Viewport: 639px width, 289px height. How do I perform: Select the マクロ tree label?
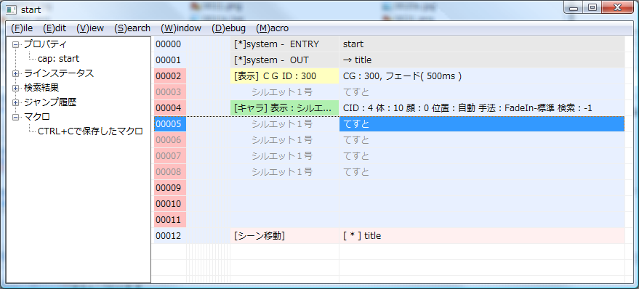[x=36, y=117]
